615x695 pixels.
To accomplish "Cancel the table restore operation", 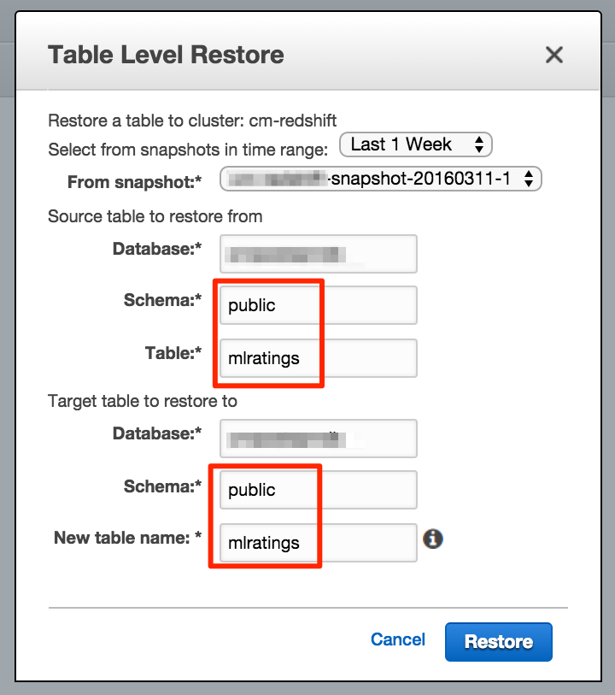I will [x=397, y=639].
